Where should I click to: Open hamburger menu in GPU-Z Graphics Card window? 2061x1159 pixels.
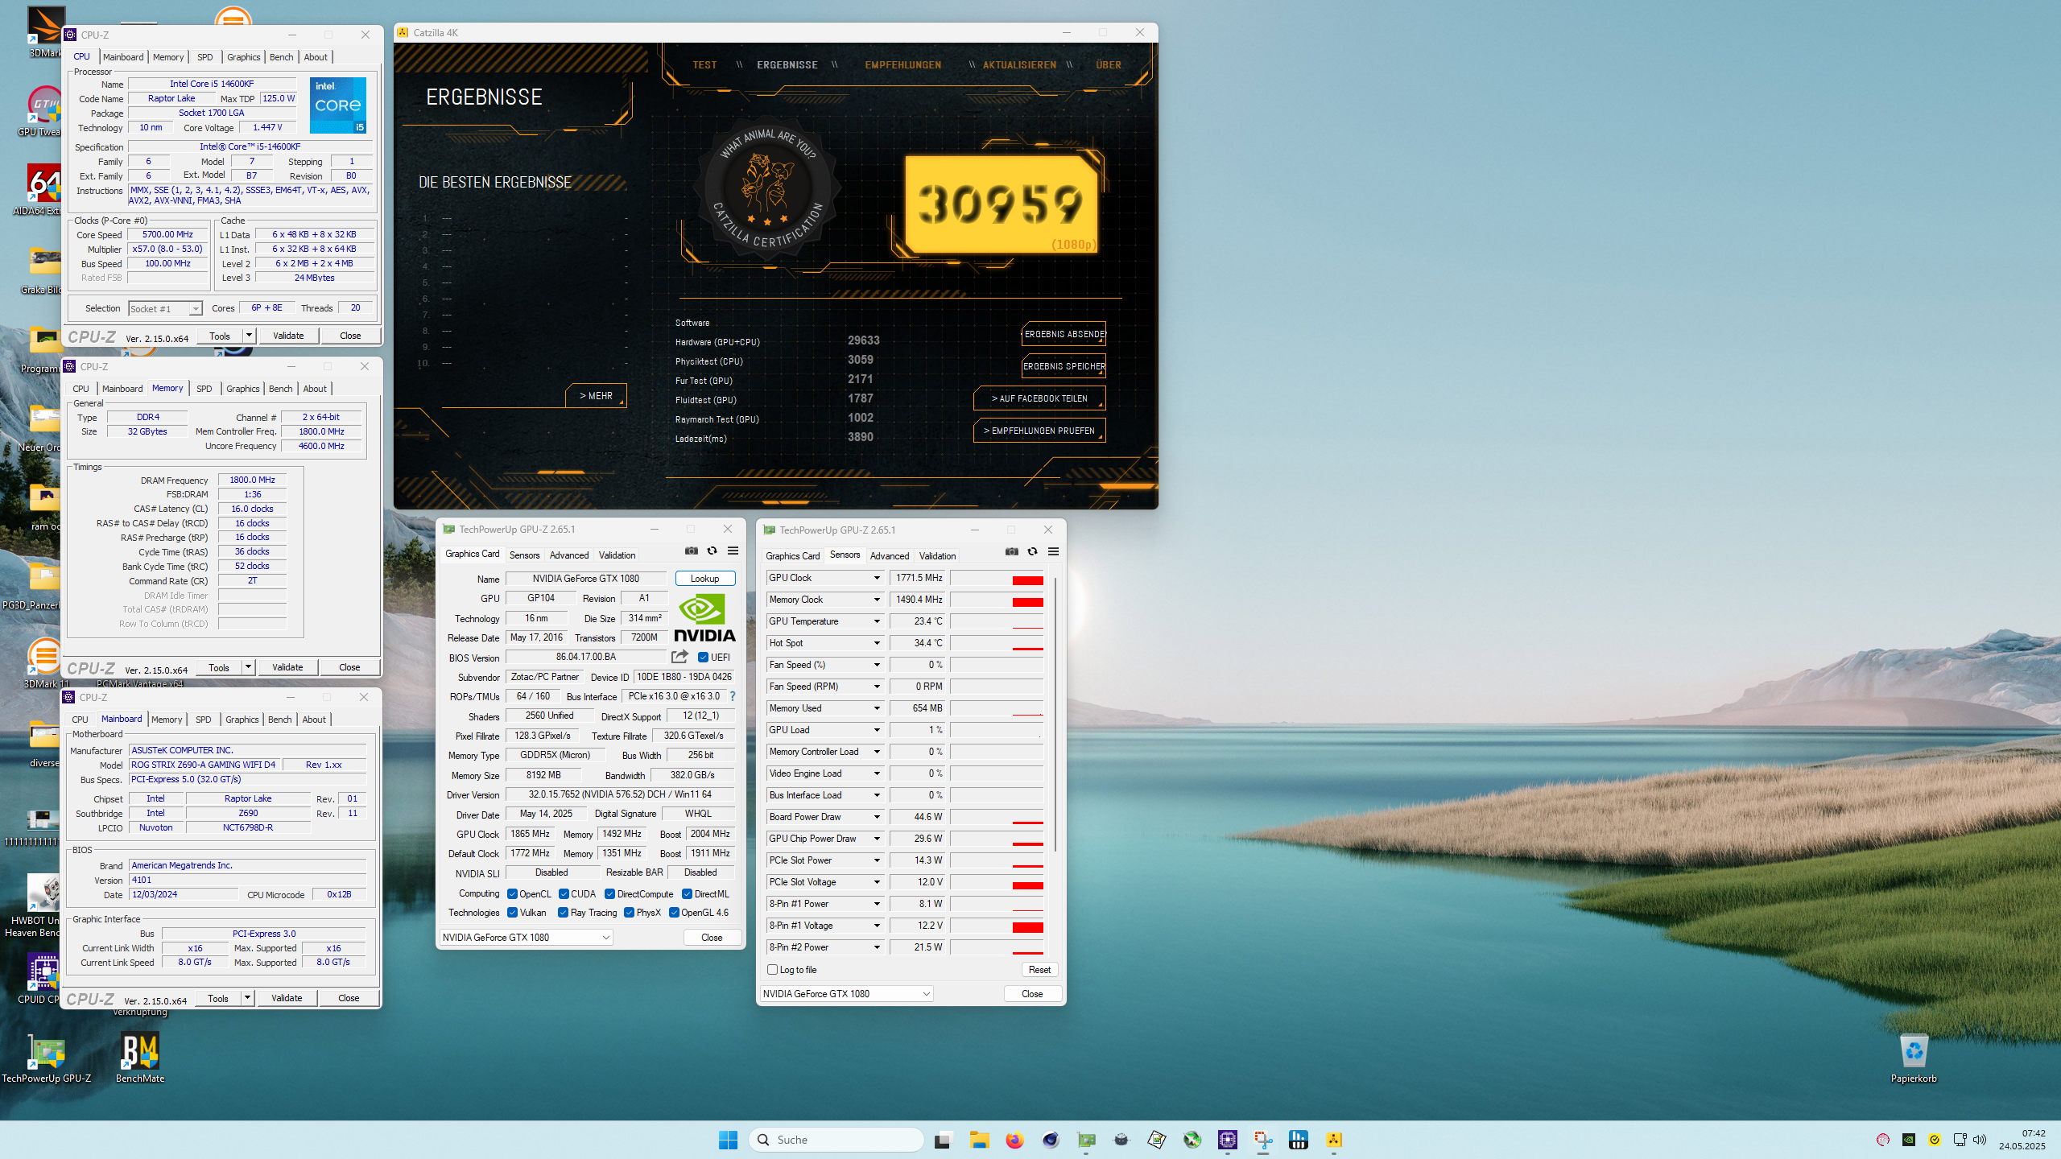pyautogui.click(x=733, y=551)
